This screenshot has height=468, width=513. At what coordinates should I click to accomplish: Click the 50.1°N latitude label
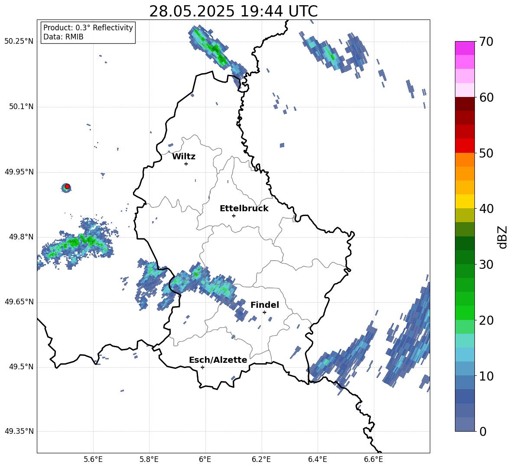(x=21, y=107)
